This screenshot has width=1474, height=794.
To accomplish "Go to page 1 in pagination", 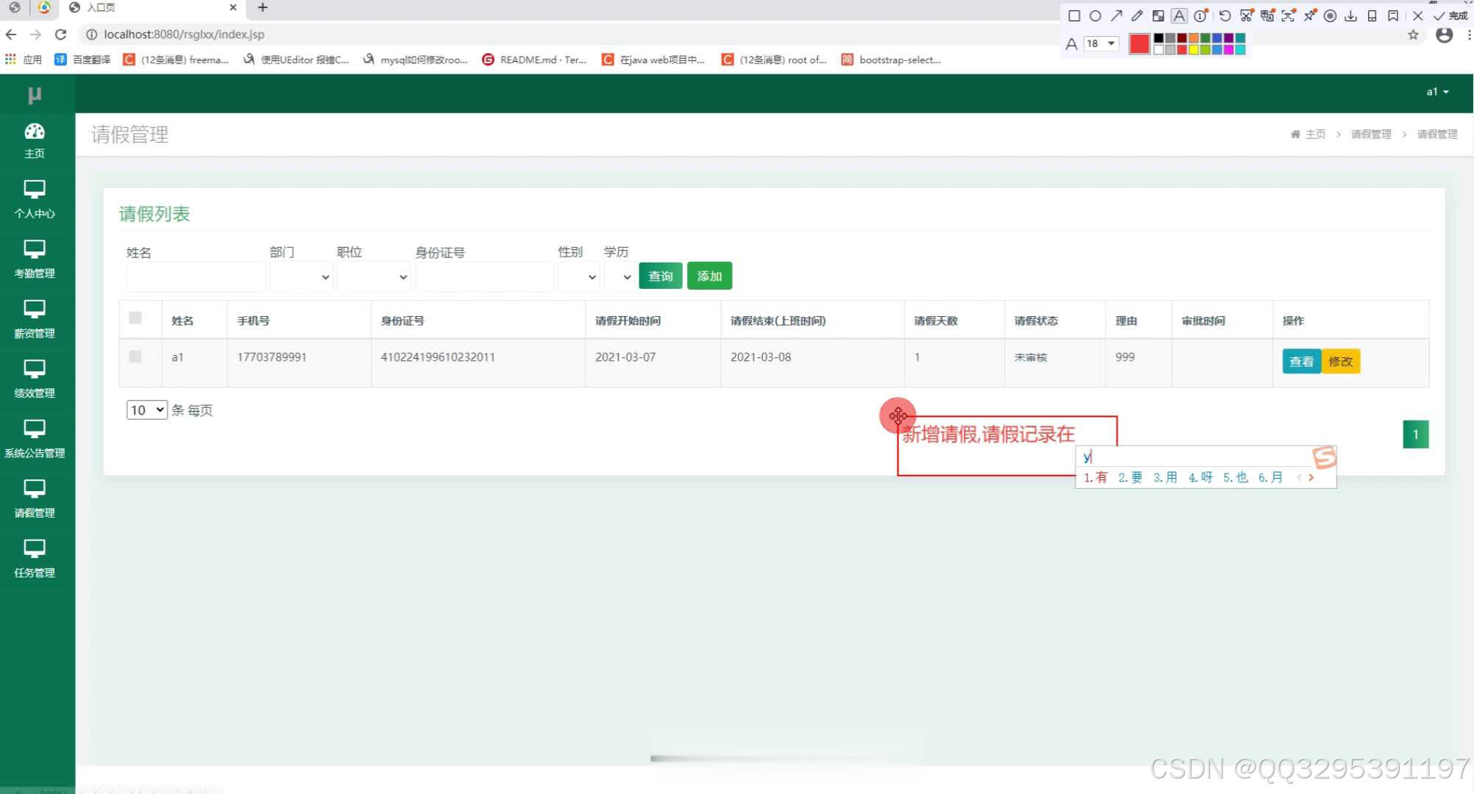I will tap(1416, 434).
